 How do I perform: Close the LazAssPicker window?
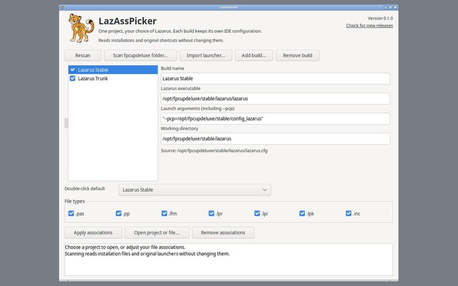coord(395,7)
